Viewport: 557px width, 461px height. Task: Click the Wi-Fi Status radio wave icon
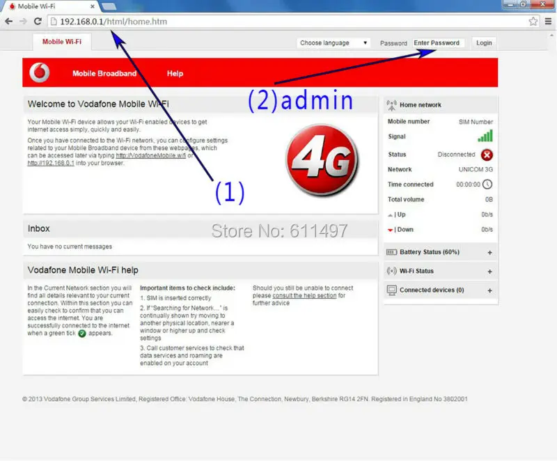click(x=391, y=271)
